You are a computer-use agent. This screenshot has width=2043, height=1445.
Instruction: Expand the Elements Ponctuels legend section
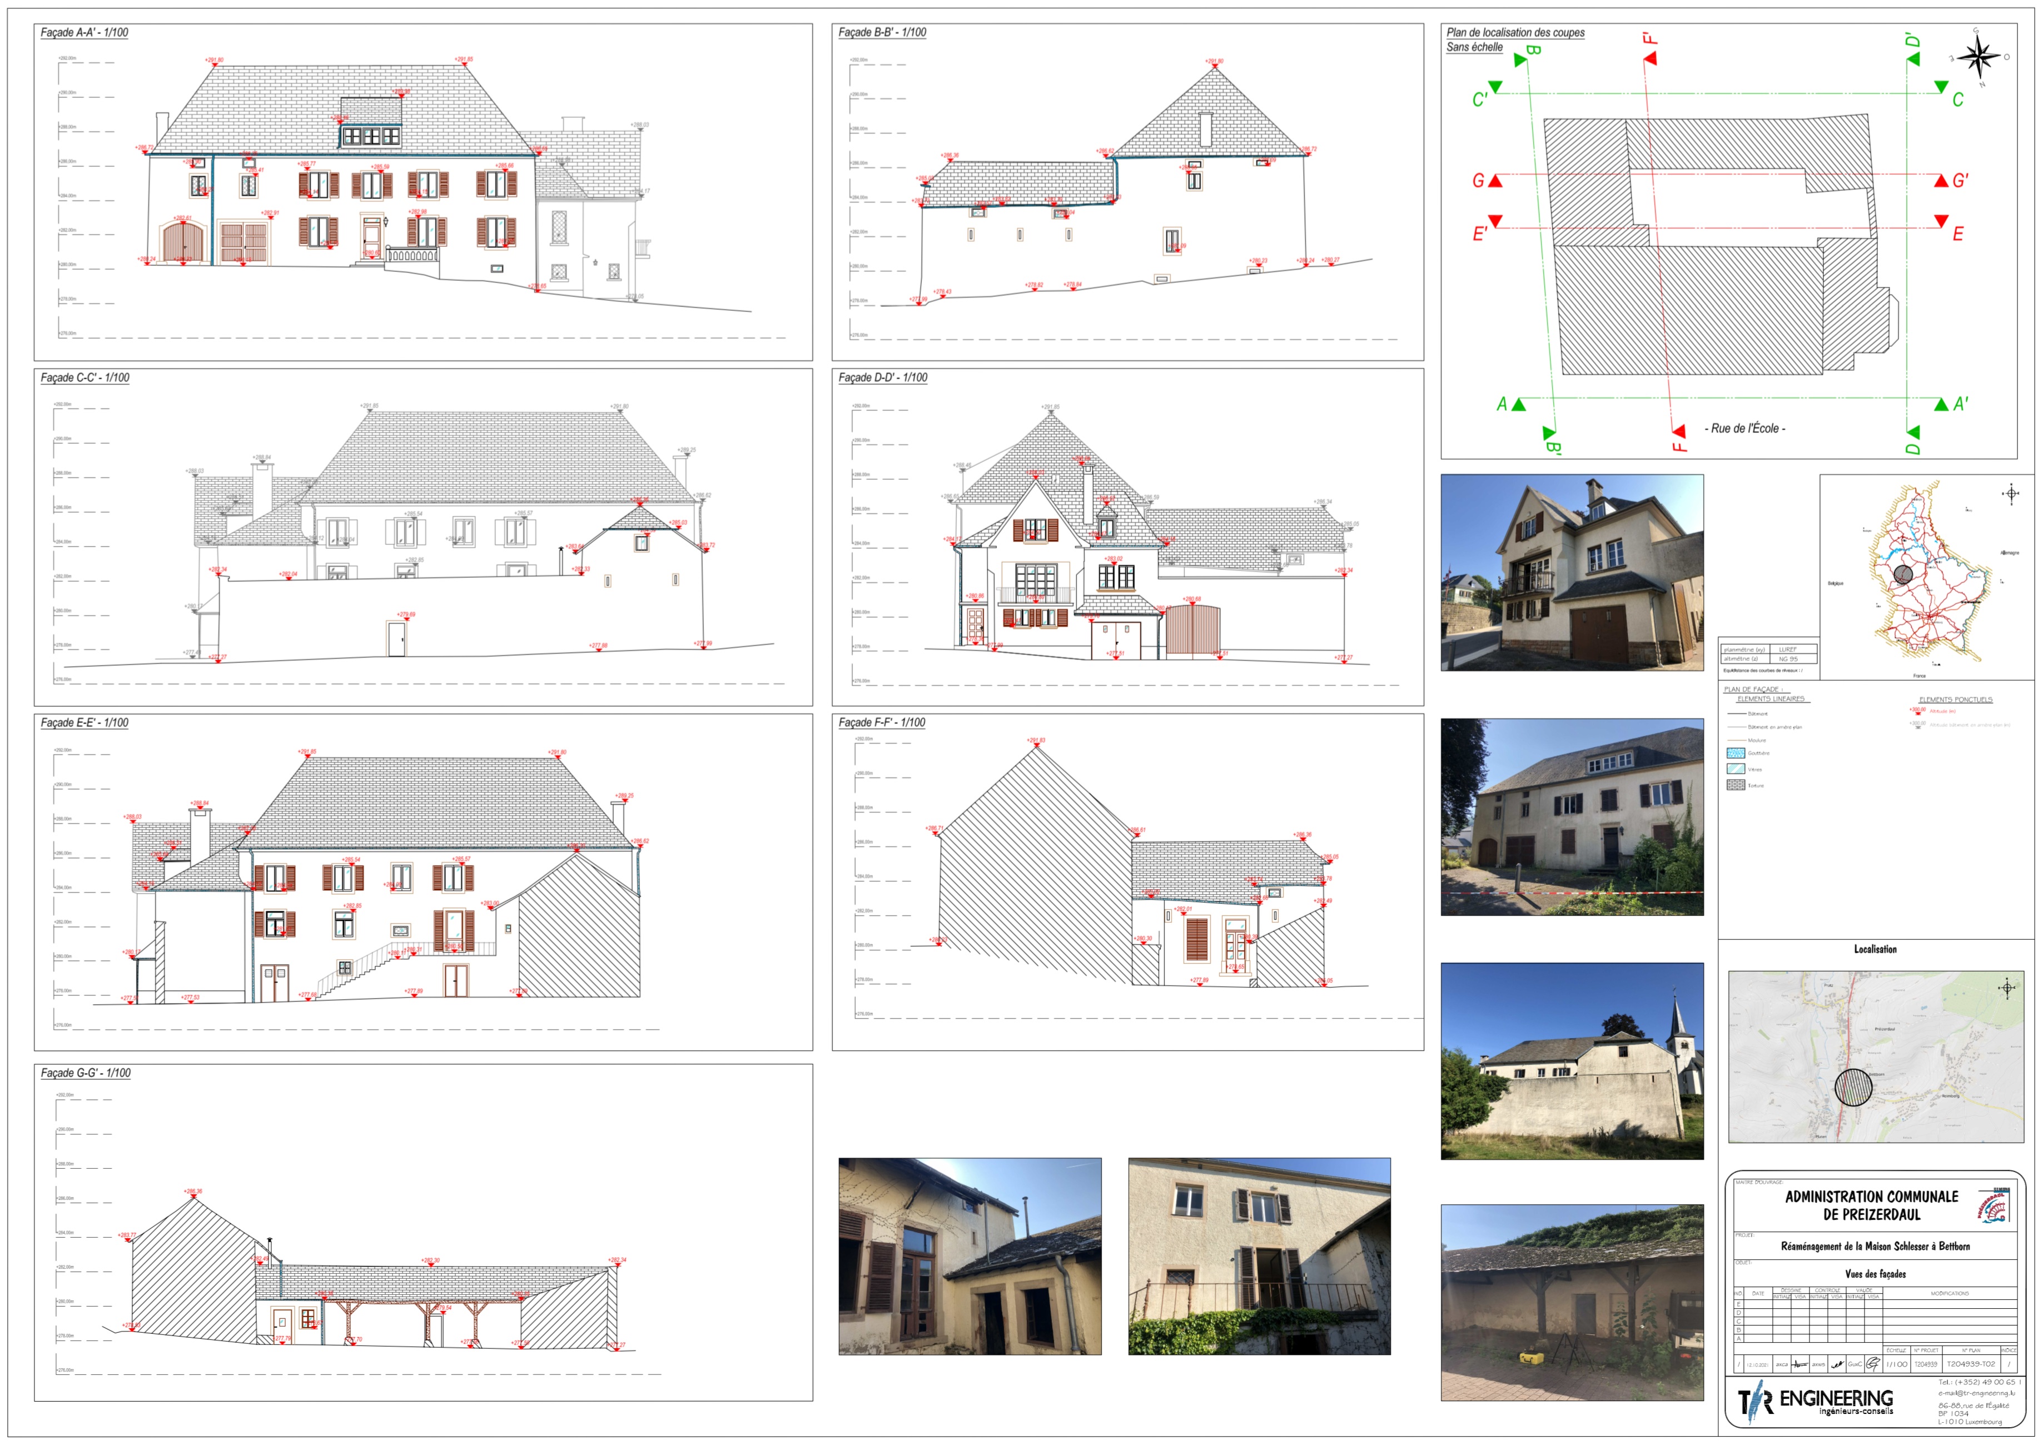[1956, 699]
